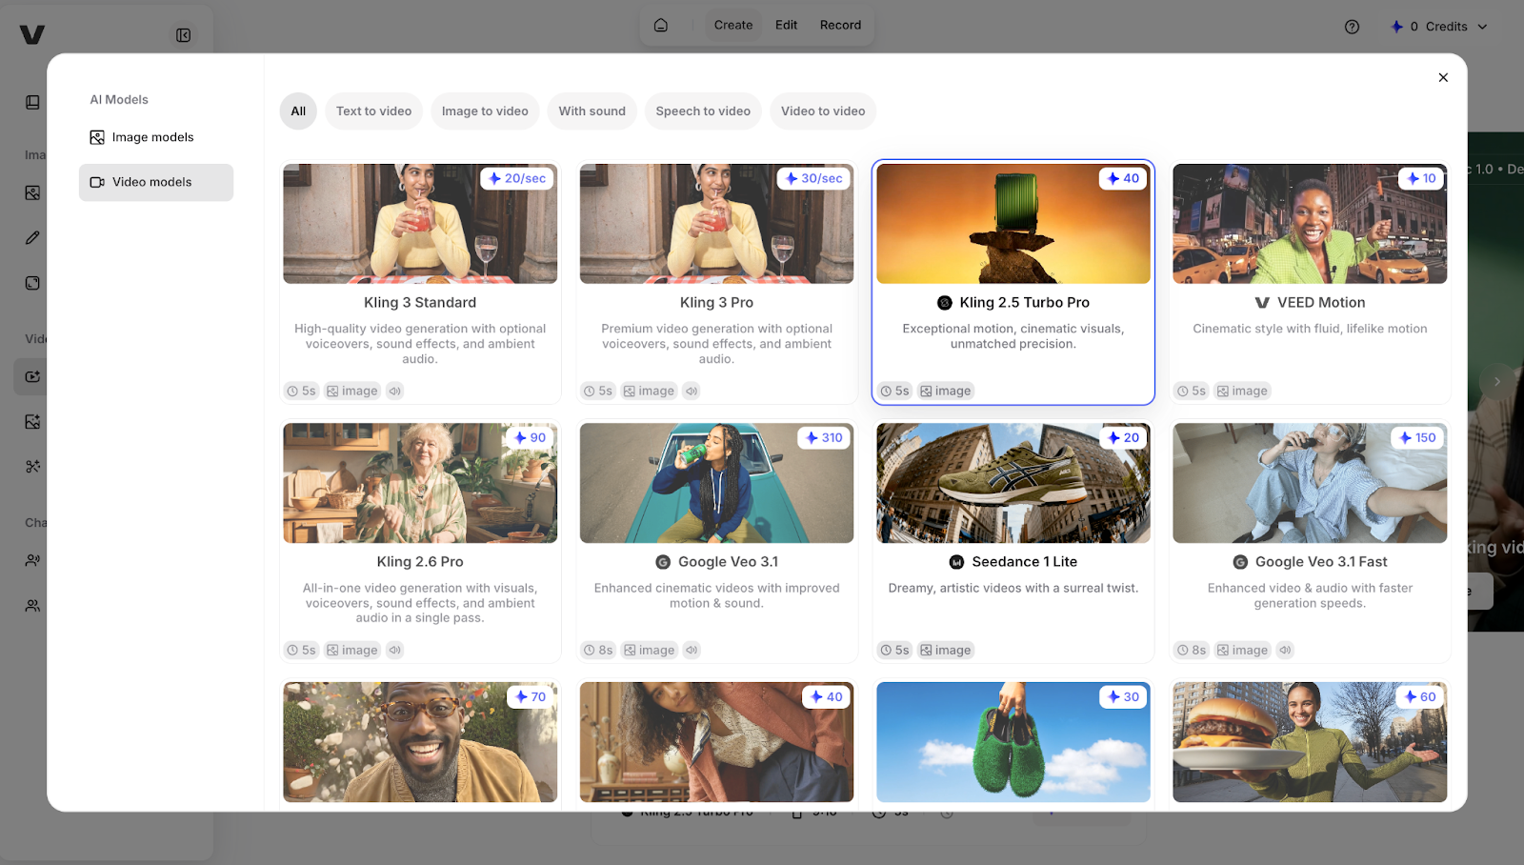Switch to the Record tab

(x=840, y=26)
